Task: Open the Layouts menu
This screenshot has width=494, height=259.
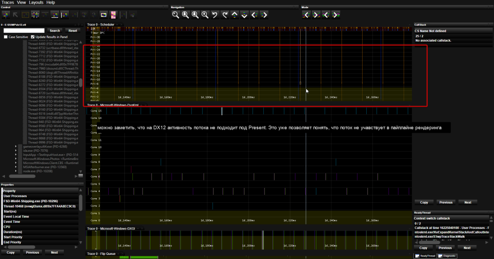Action: (x=36, y=2)
